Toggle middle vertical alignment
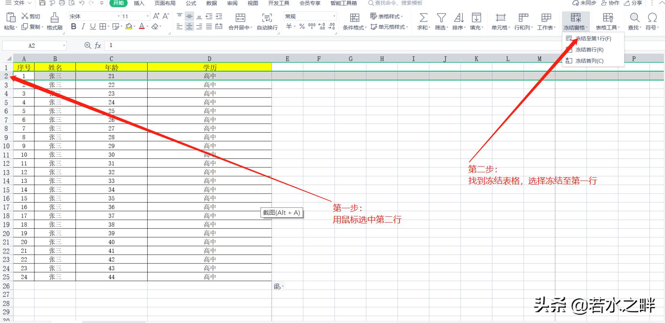 tap(189, 16)
